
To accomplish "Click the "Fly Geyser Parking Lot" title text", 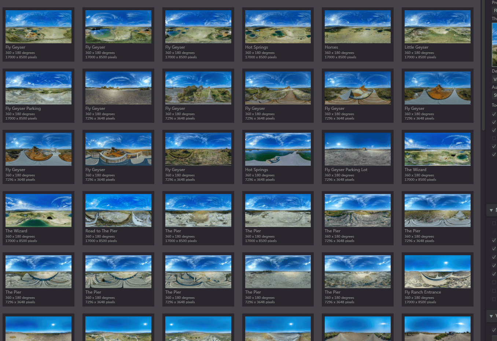I will tap(346, 170).
